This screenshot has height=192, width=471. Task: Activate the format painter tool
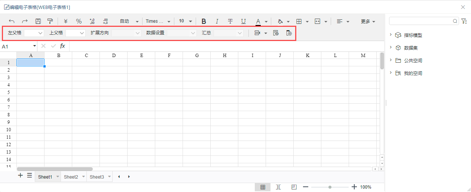point(50,21)
